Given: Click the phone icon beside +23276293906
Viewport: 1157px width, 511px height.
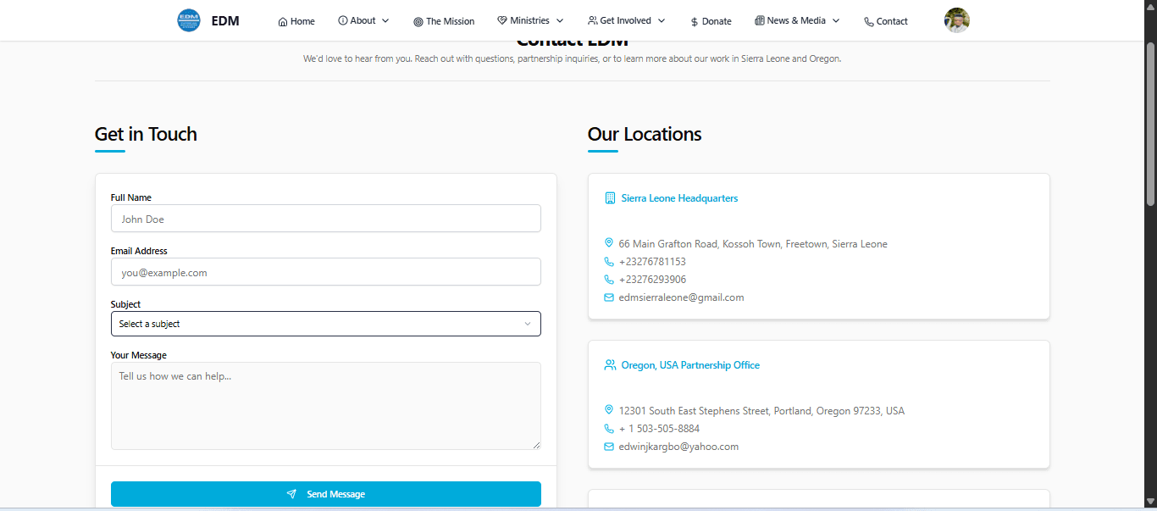Looking at the screenshot, I should tap(609, 280).
